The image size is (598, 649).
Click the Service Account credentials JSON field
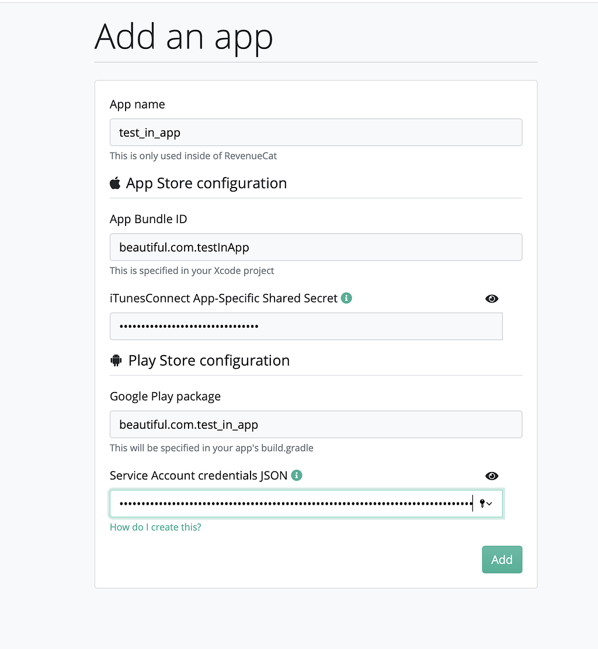[292, 504]
